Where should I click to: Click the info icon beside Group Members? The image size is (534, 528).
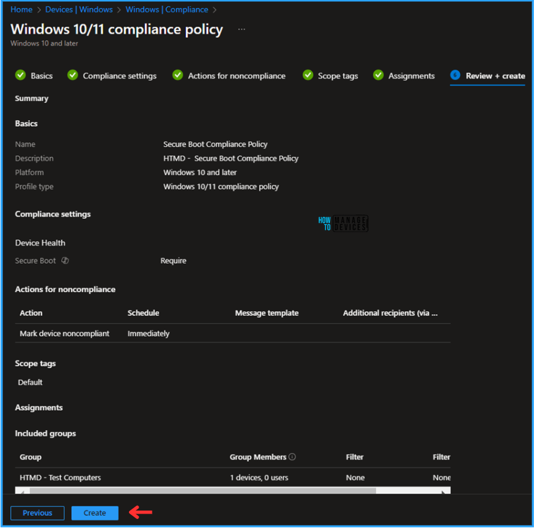[x=292, y=457]
